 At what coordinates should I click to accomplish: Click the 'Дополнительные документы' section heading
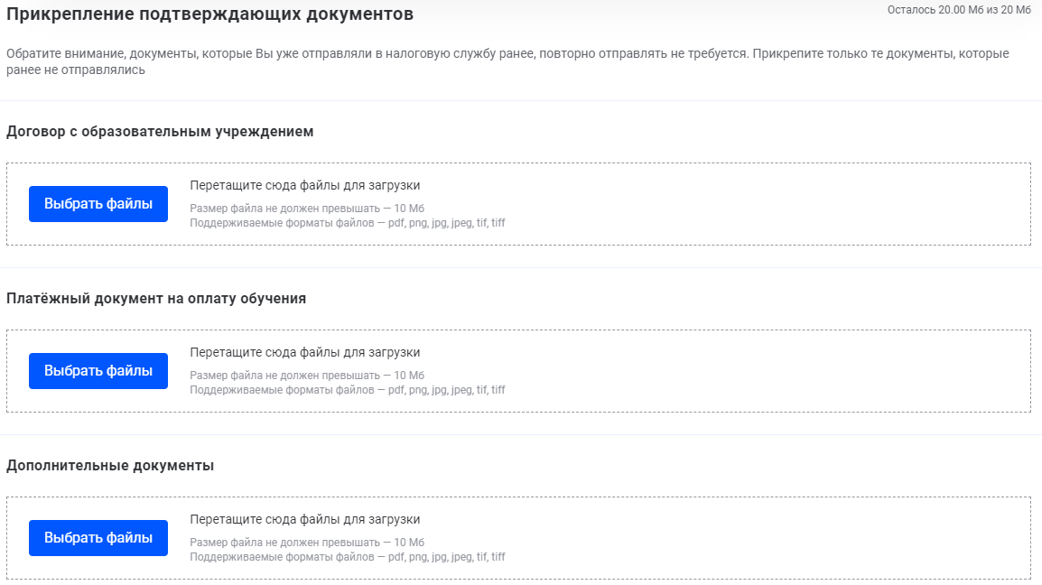110,466
